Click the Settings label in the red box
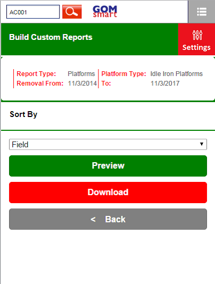Viewport: 215px width, 284px height. click(196, 47)
